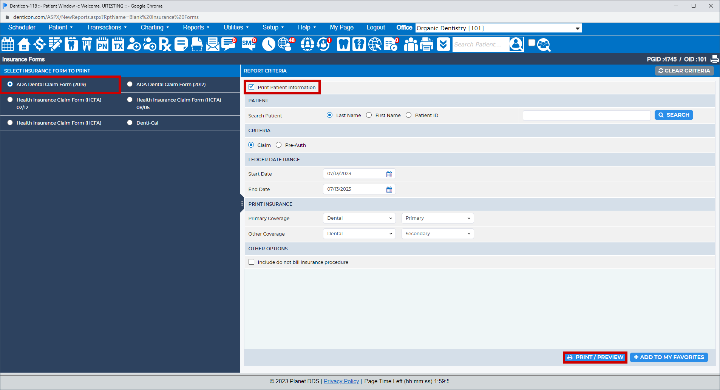Open the Utilities menu
The image size is (720, 390).
(x=236, y=27)
